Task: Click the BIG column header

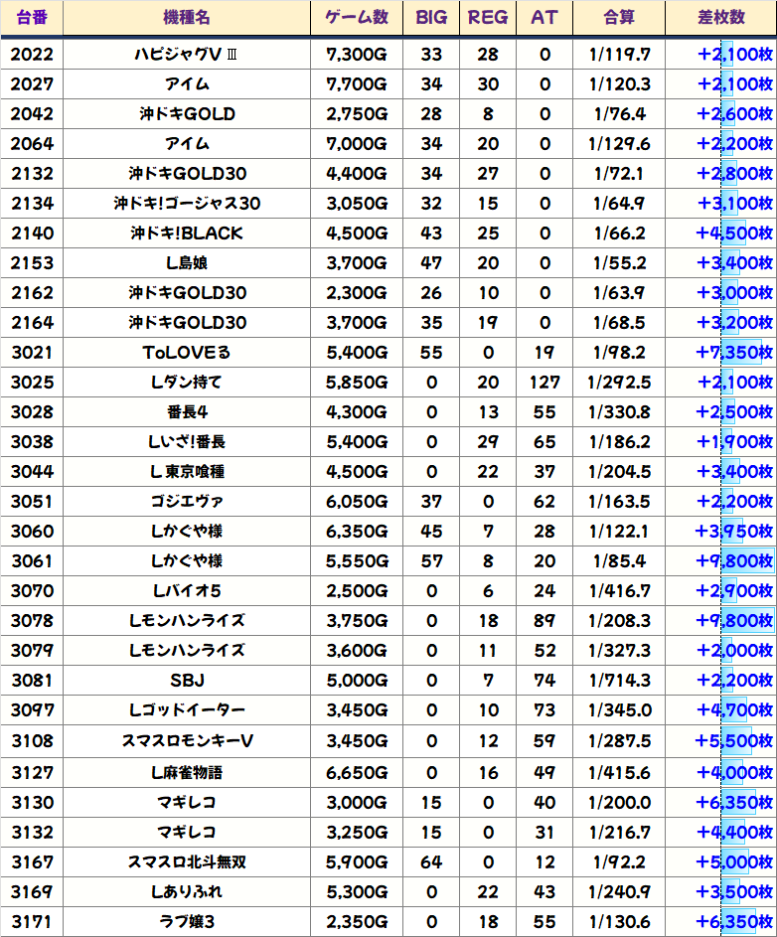Action: click(431, 17)
